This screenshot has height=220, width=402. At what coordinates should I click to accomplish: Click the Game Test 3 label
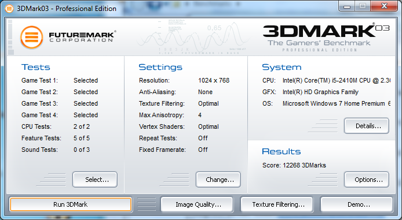[x=40, y=103]
